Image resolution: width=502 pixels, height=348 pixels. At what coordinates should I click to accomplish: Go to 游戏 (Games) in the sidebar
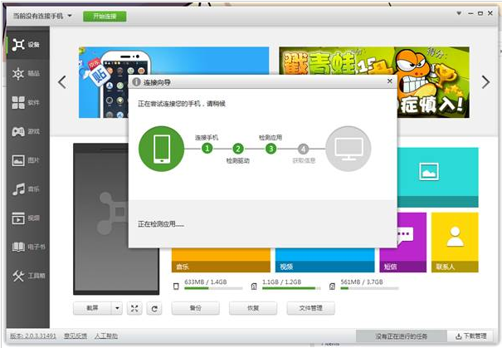tap(26, 131)
